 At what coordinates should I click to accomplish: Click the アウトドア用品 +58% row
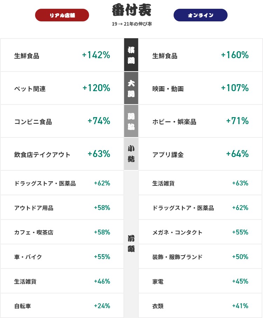(62, 208)
